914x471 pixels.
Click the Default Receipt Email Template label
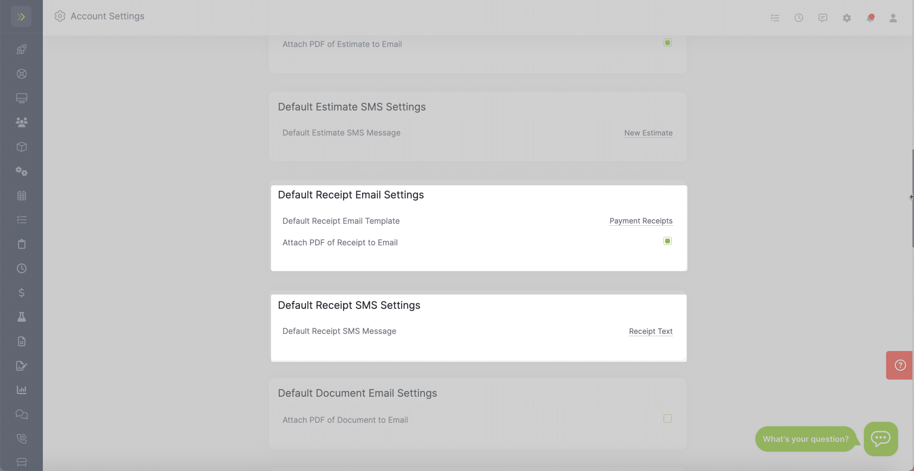coord(341,221)
